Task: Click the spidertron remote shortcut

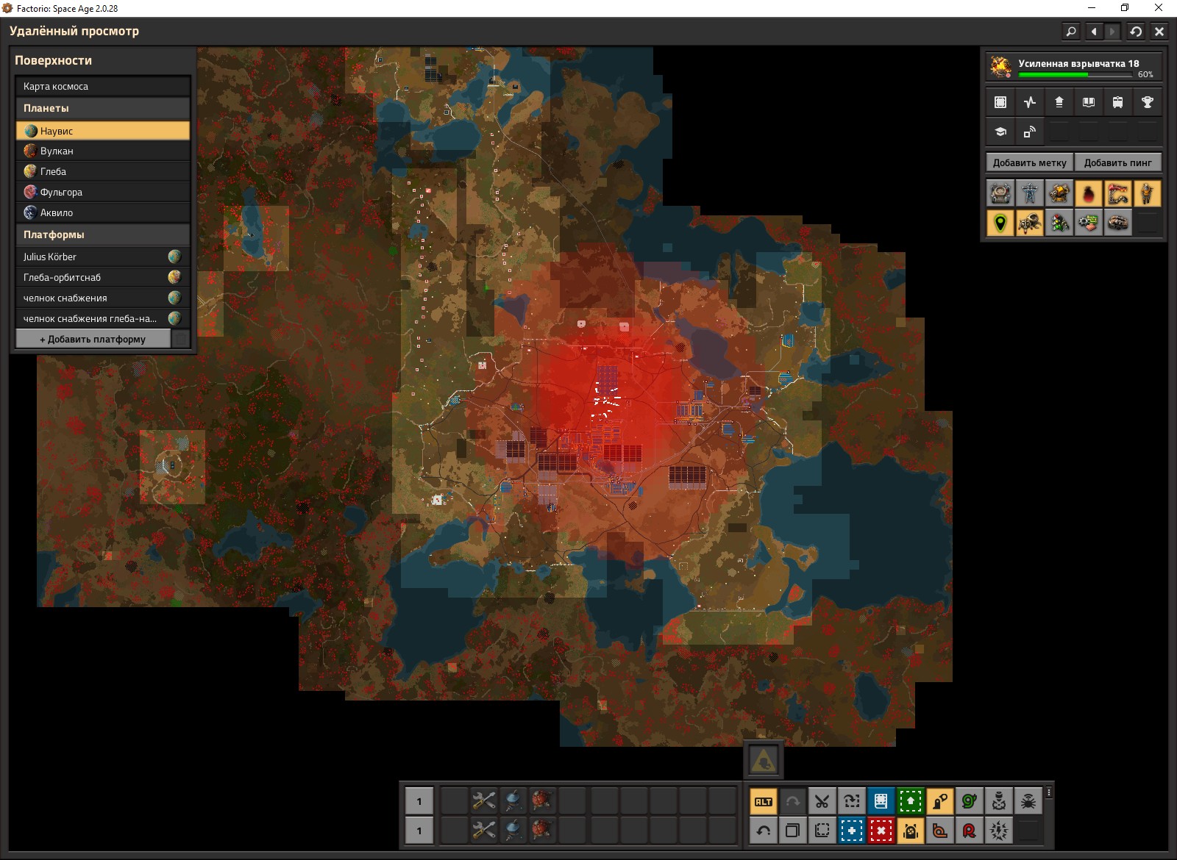Action: [x=1028, y=801]
